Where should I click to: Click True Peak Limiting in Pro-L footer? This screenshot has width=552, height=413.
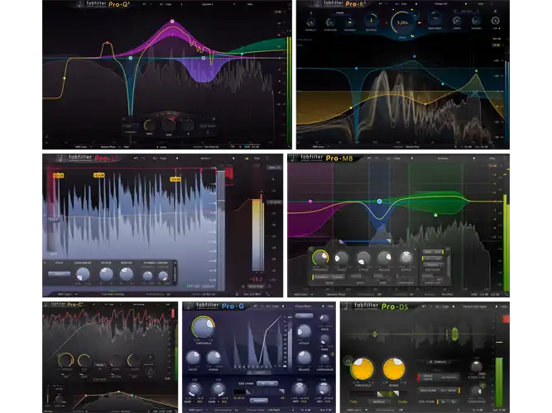(x=113, y=294)
